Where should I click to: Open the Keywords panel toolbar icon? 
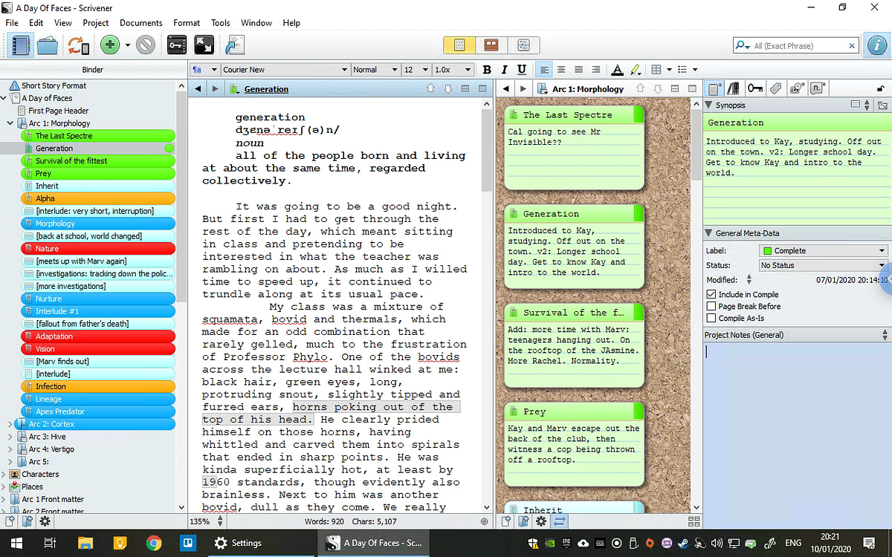pos(177,45)
